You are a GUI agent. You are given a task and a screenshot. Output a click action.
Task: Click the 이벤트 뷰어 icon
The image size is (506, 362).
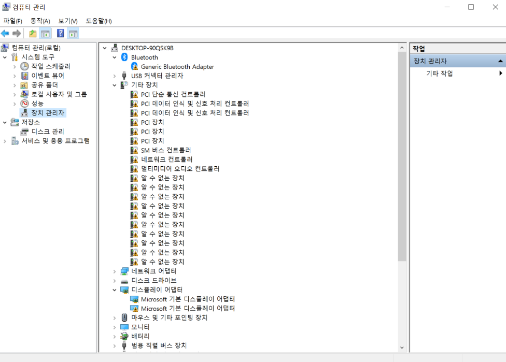24,76
